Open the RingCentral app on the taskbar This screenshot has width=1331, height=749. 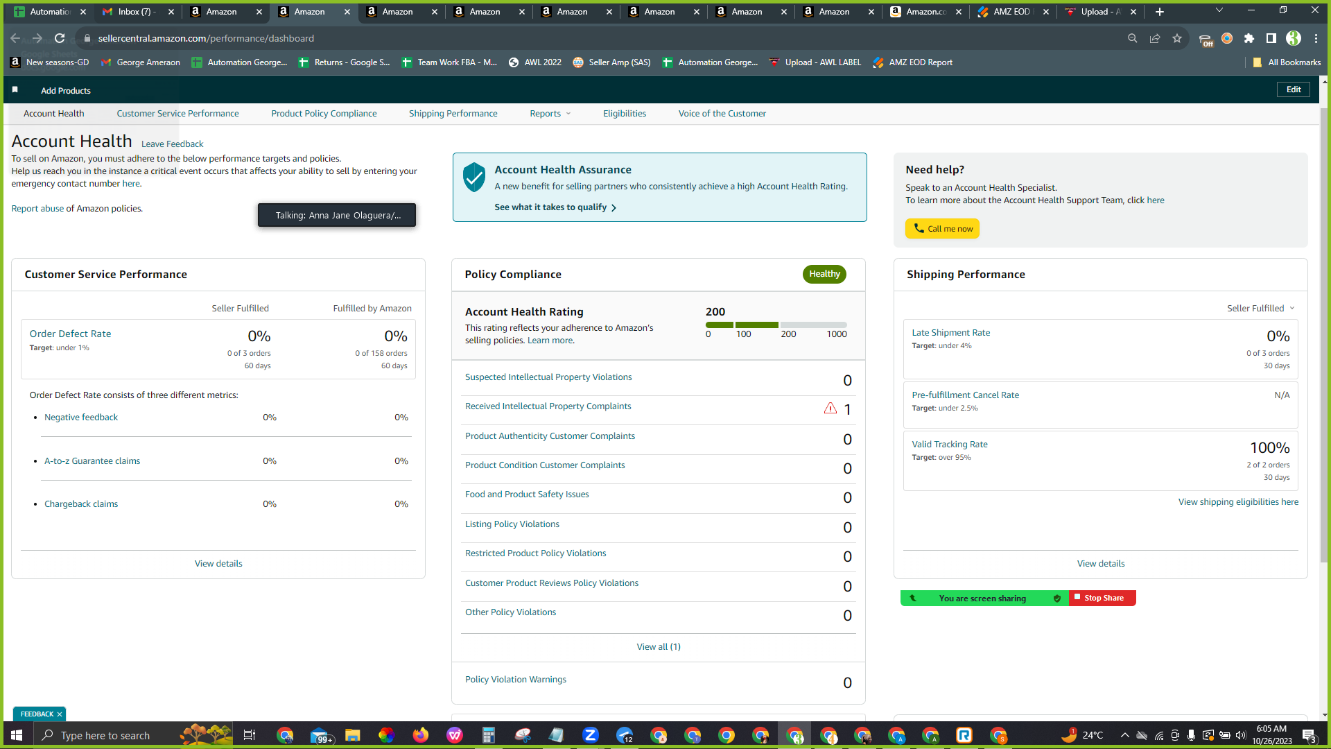pyautogui.click(x=964, y=735)
